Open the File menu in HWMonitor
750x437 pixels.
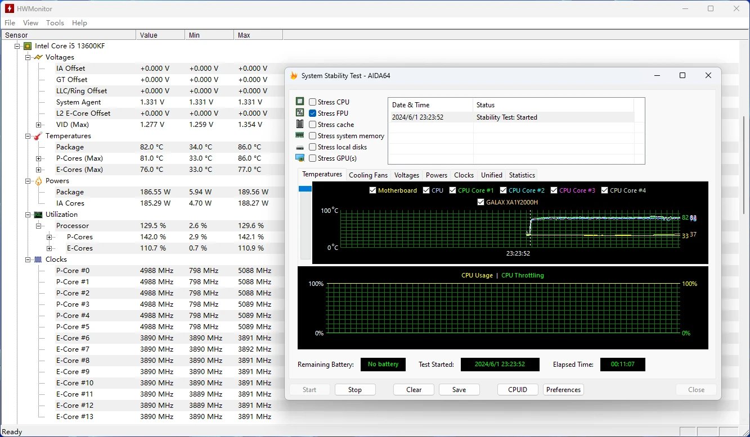[x=10, y=23]
